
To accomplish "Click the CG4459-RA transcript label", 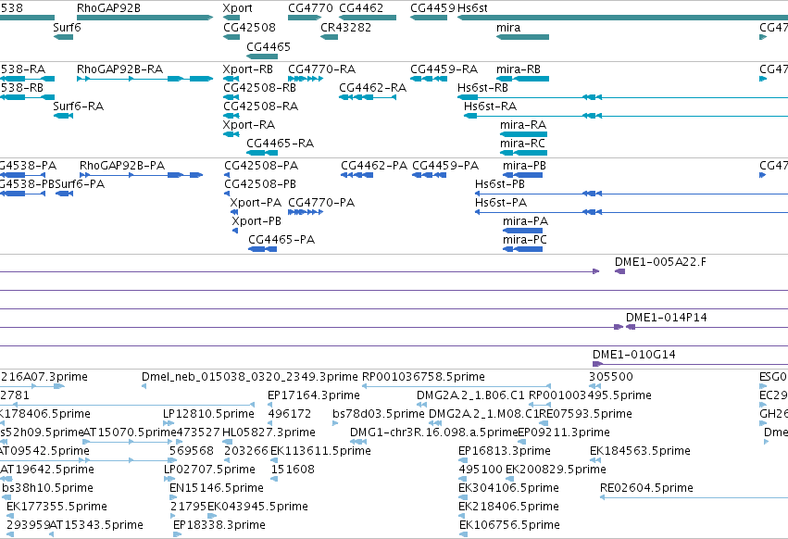I will tap(444, 69).
